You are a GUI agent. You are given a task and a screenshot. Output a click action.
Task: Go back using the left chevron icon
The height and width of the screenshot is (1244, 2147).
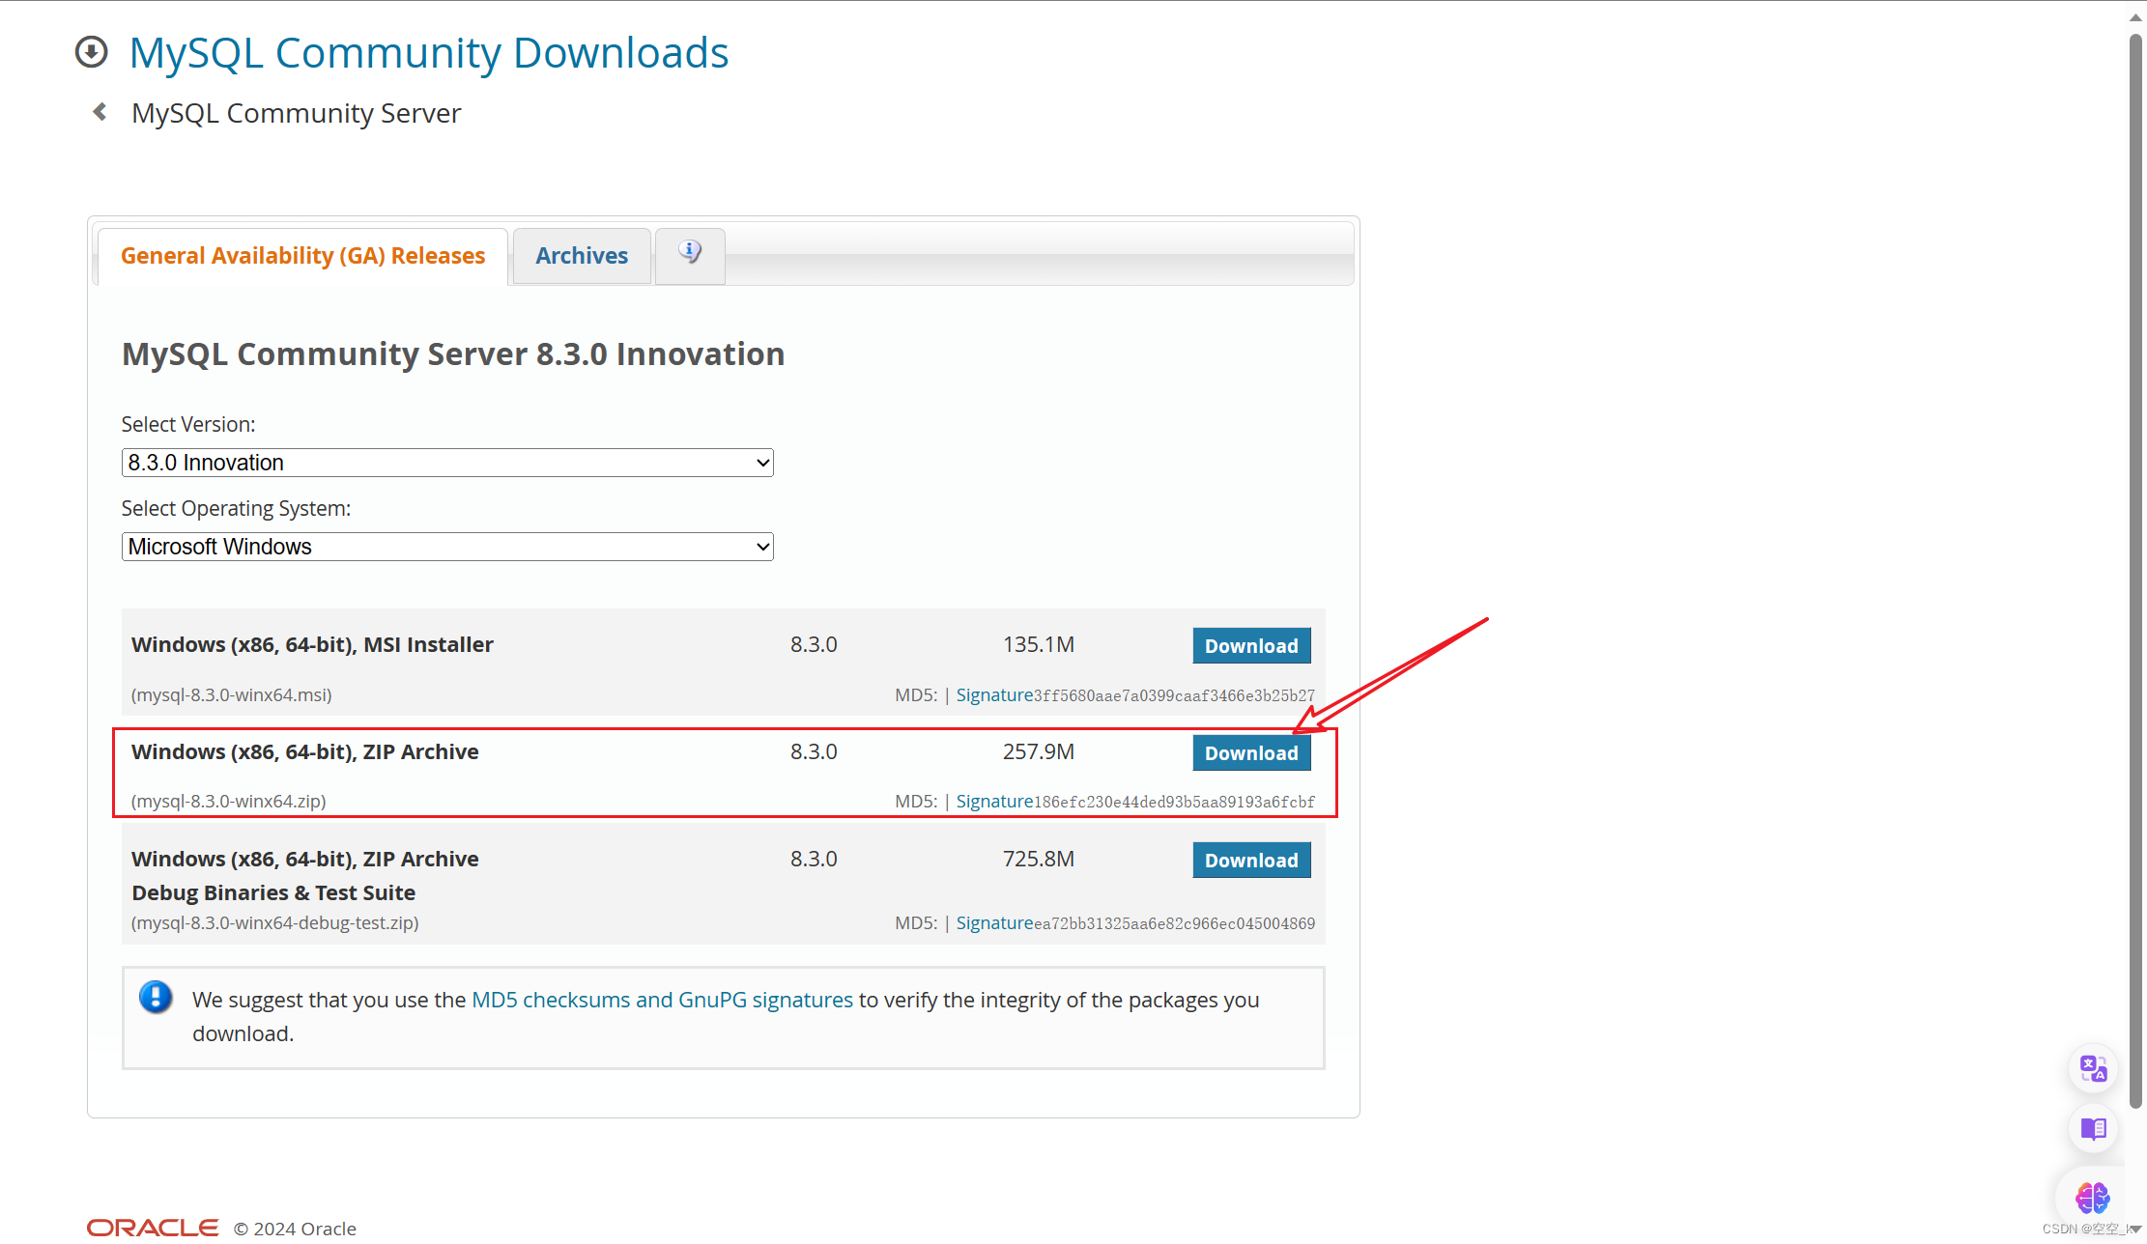[x=100, y=112]
